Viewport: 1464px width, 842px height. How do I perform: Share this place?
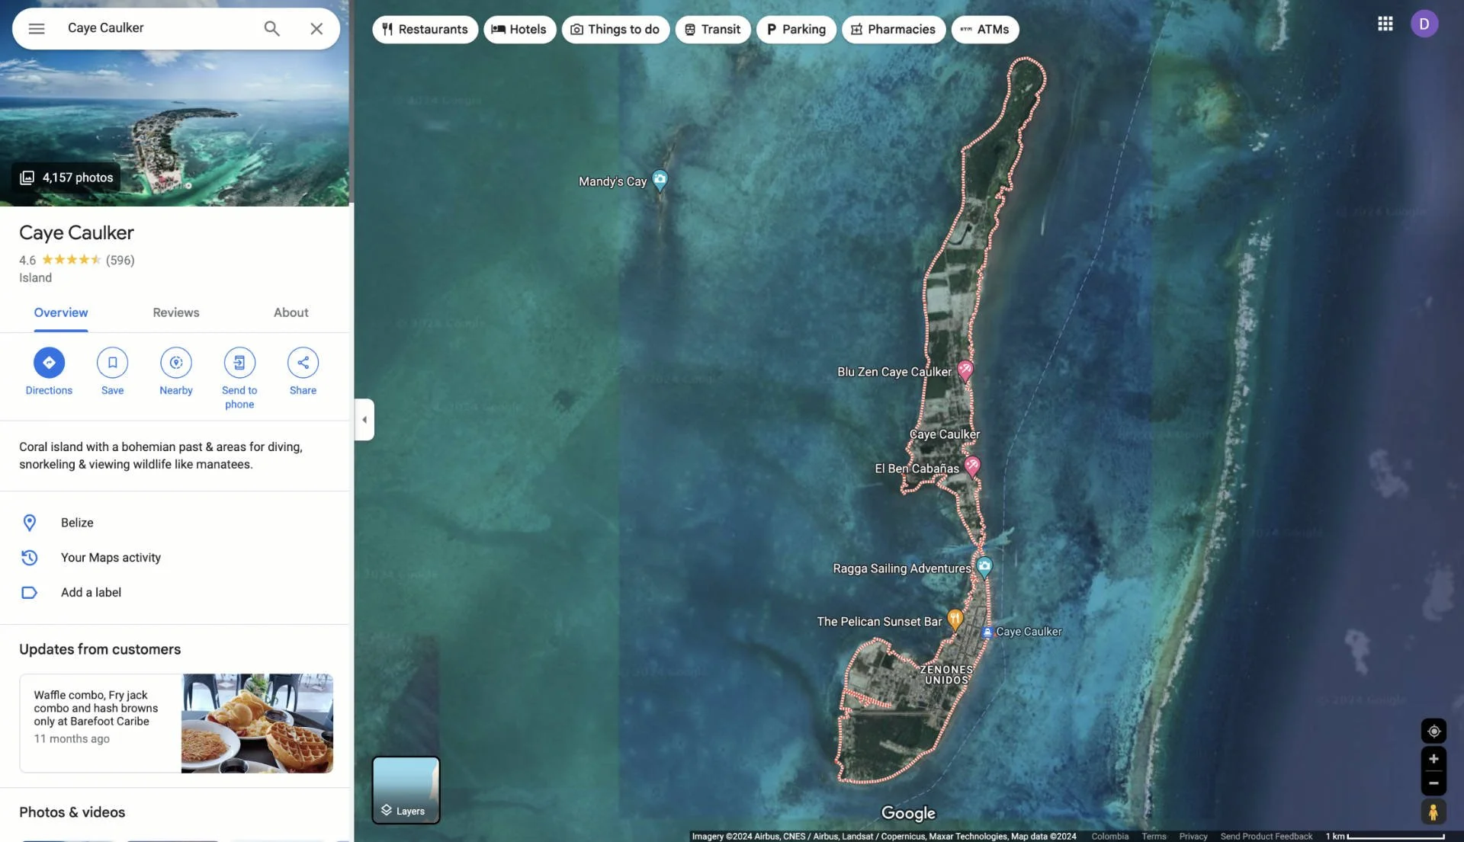pyautogui.click(x=303, y=372)
